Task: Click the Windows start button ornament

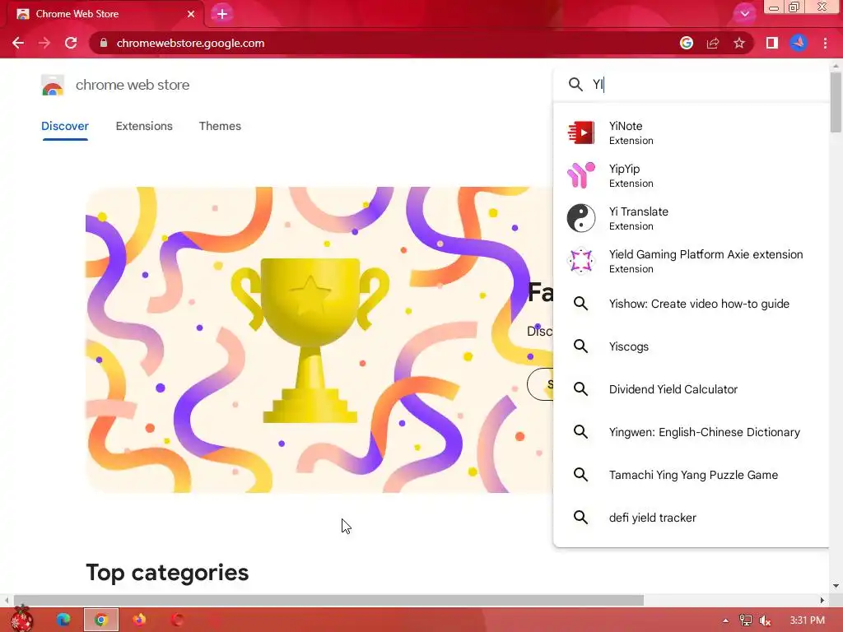Action: coord(22,619)
